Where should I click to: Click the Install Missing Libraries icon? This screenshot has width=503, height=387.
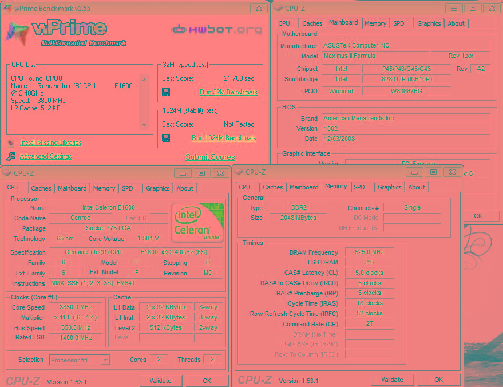pyautogui.click(x=10, y=143)
